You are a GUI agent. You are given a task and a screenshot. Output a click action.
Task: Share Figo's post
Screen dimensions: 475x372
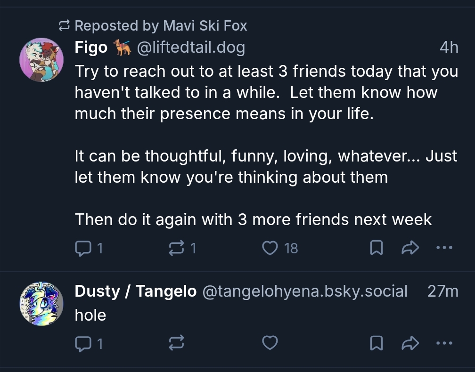click(409, 248)
